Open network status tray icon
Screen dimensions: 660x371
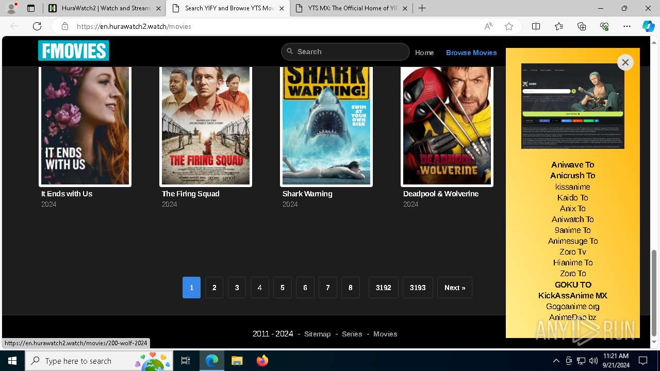(x=581, y=361)
